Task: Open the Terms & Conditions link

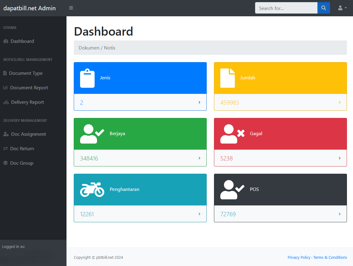Action: (x=330, y=258)
